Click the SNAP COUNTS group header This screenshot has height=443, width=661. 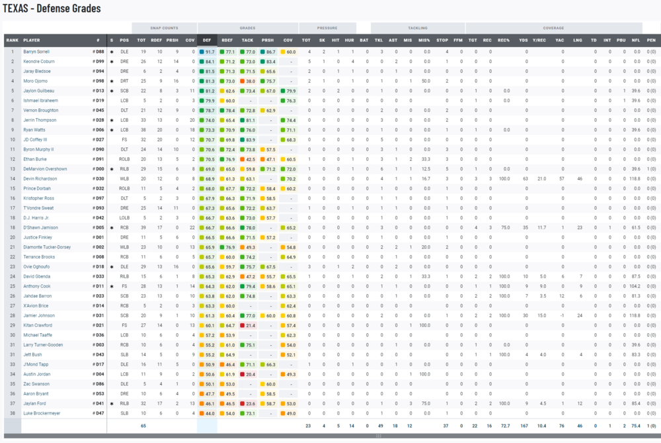pyautogui.click(x=164, y=28)
